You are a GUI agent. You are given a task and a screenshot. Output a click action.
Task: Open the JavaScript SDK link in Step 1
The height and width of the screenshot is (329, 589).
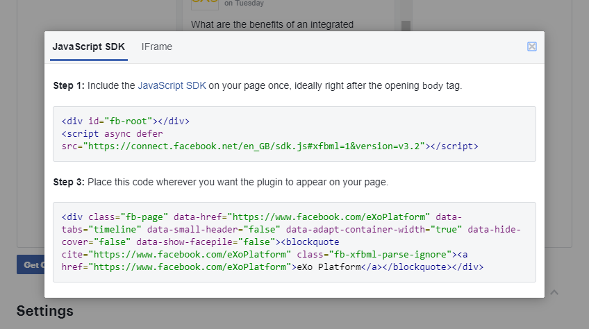[x=172, y=85]
